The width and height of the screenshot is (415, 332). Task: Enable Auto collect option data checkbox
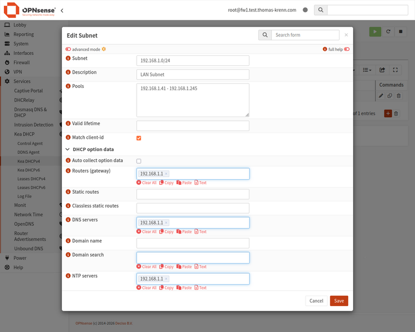click(x=139, y=161)
